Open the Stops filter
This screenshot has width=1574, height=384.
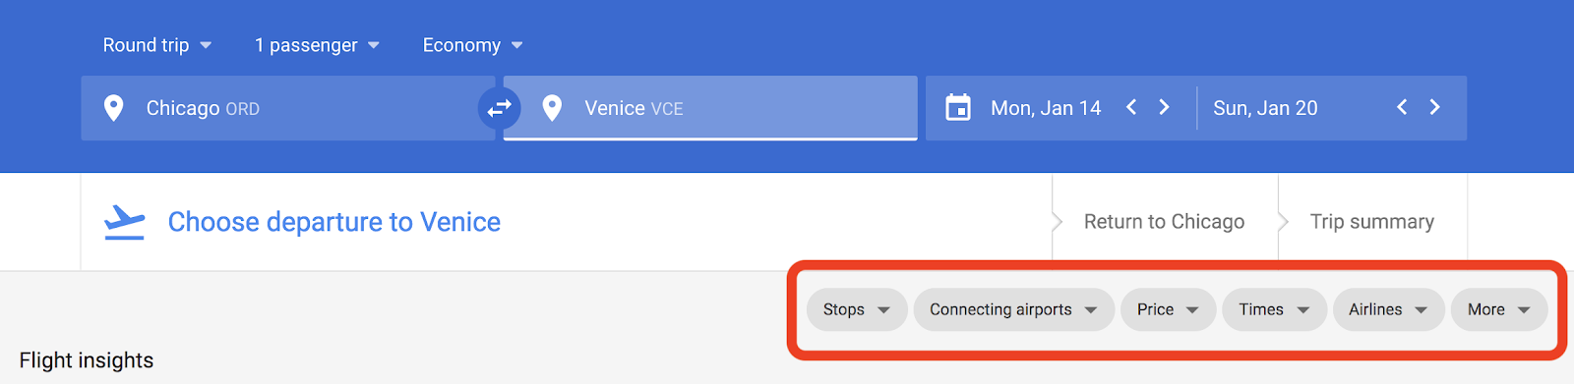pos(857,309)
